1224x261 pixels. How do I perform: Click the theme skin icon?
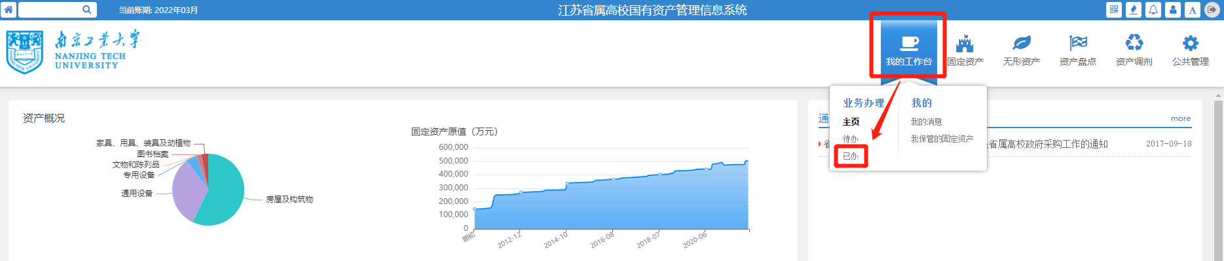pyautogui.click(x=1134, y=10)
